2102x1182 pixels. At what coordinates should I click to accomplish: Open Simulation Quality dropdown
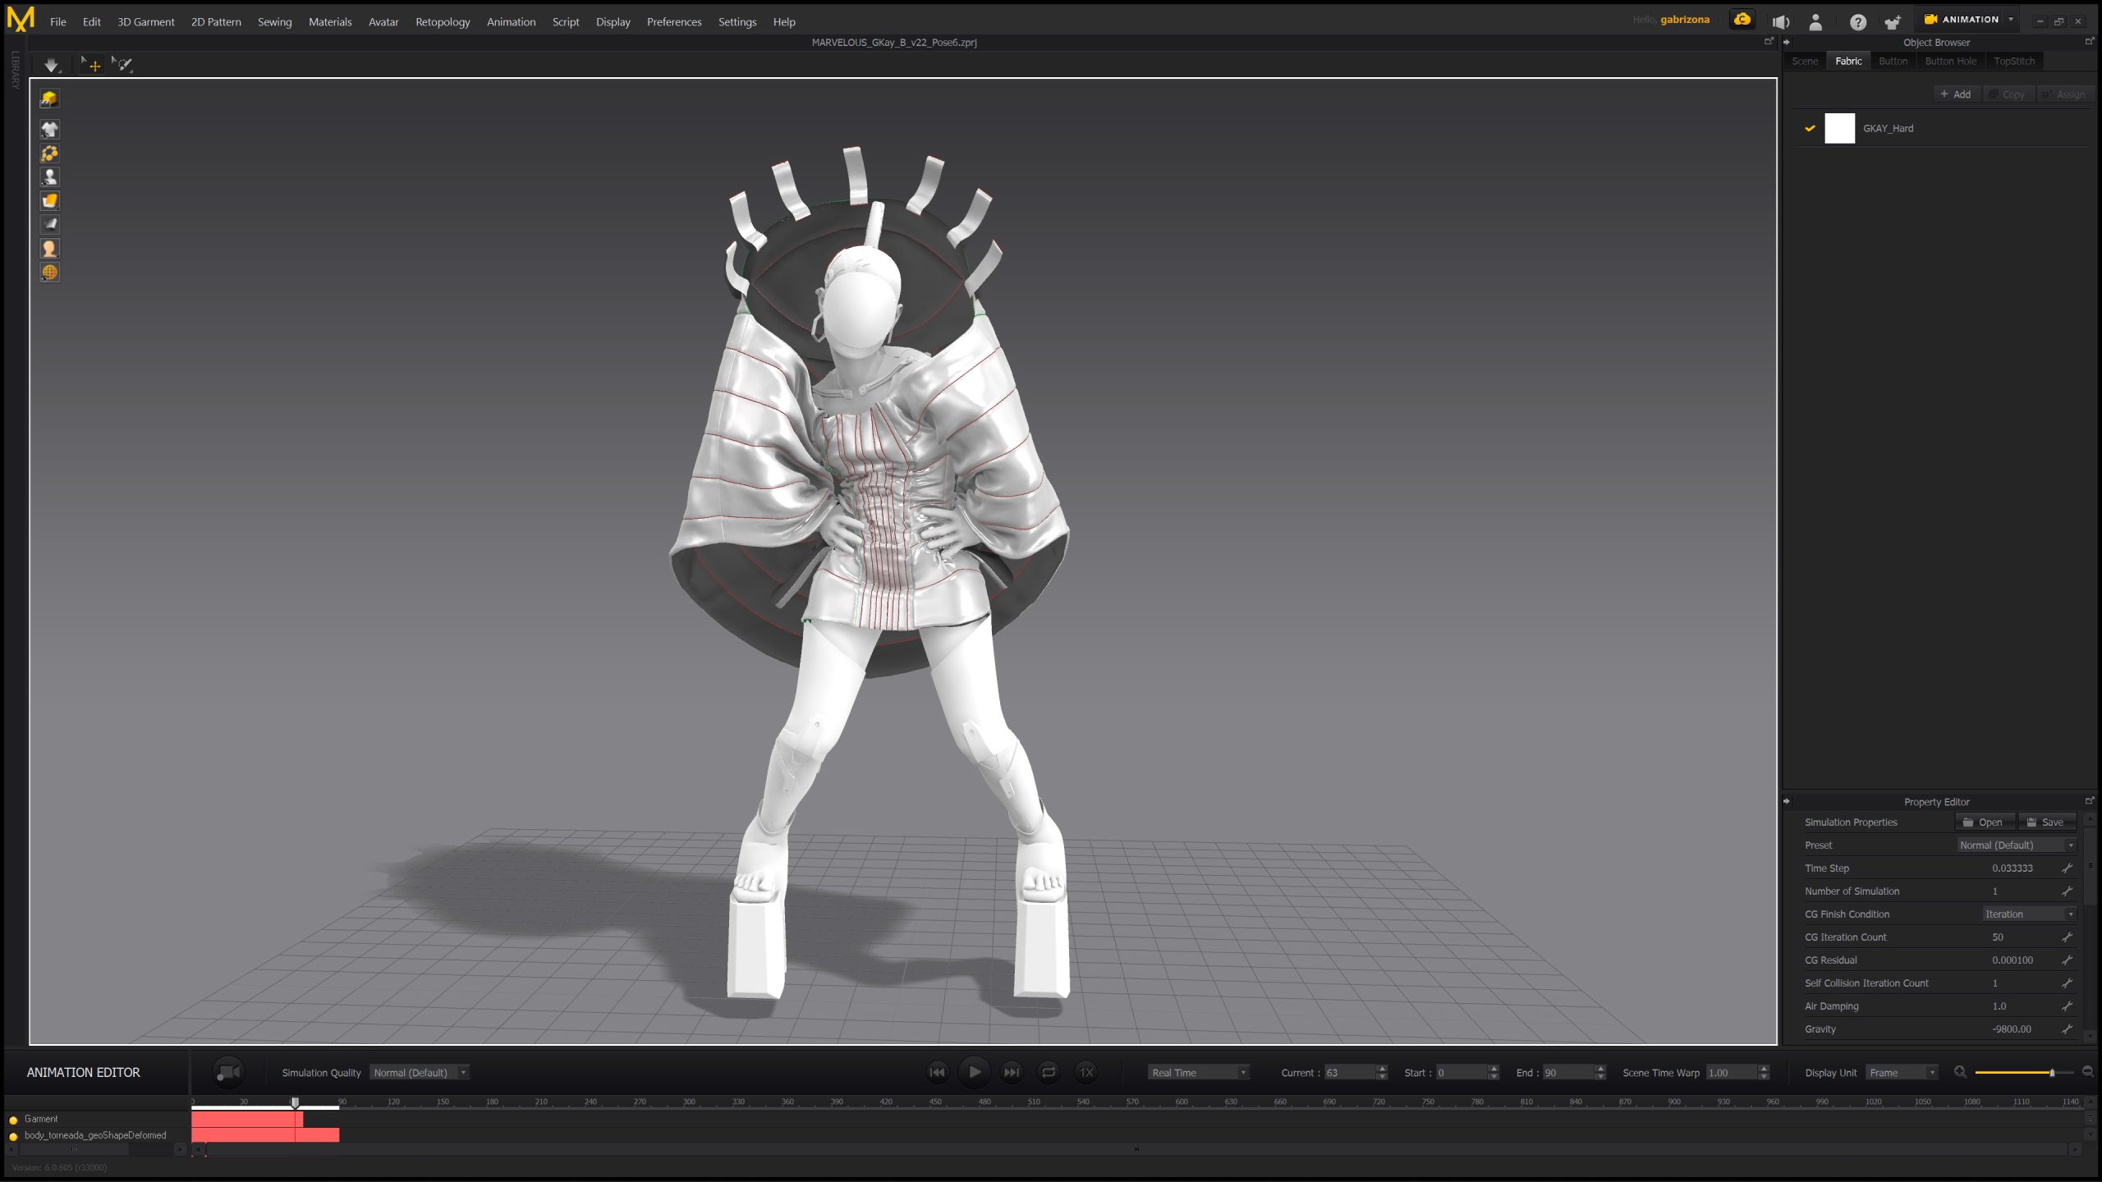tap(419, 1073)
